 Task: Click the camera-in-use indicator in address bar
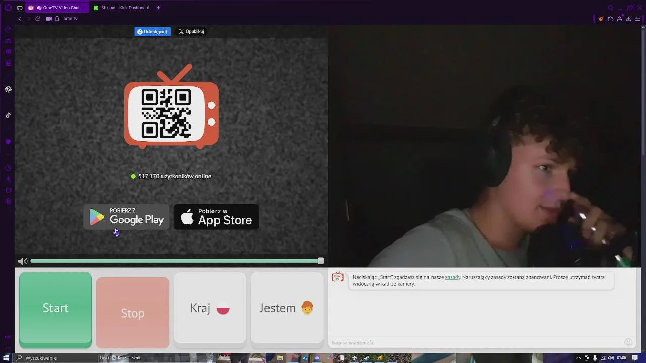pos(49,19)
